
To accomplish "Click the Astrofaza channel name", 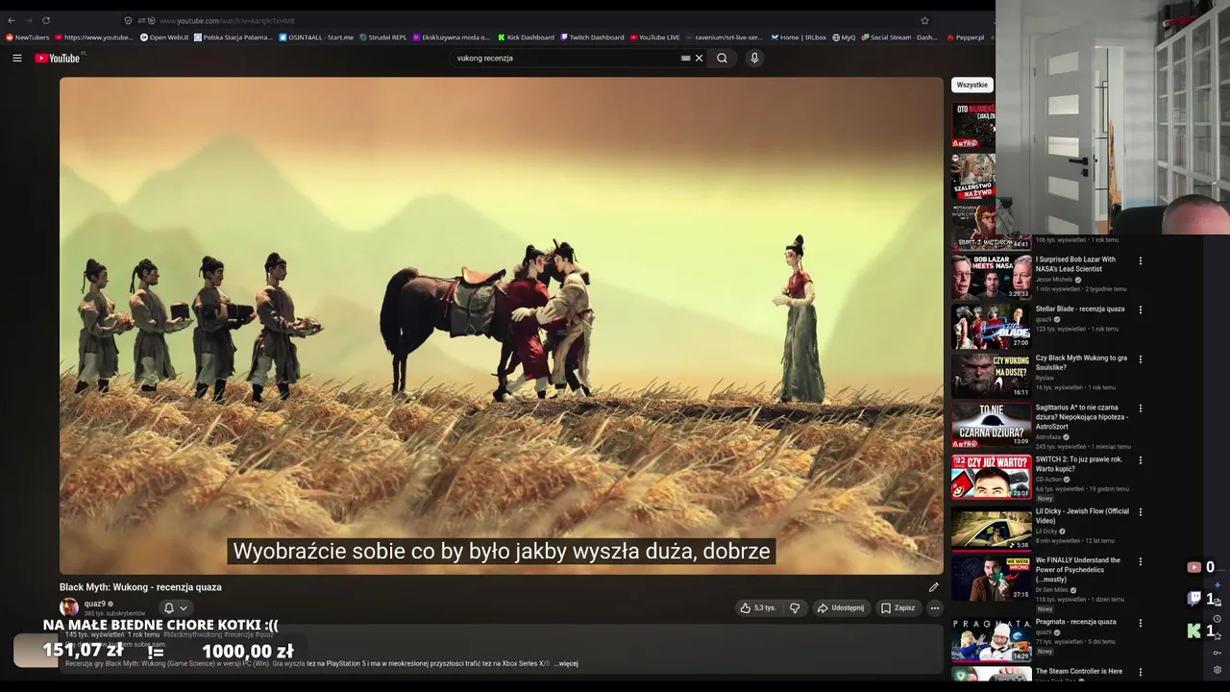I will pos(1049,437).
